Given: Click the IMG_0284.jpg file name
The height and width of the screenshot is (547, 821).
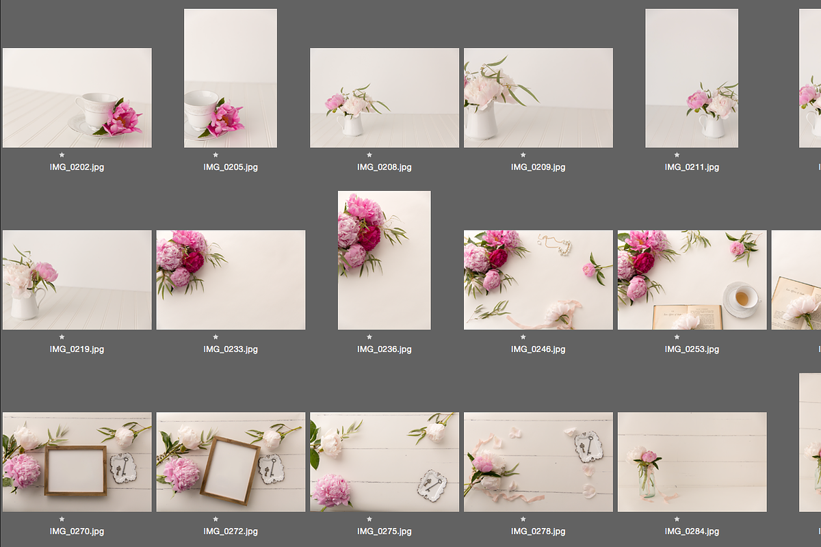Looking at the screenshot, I should point(692,531).
